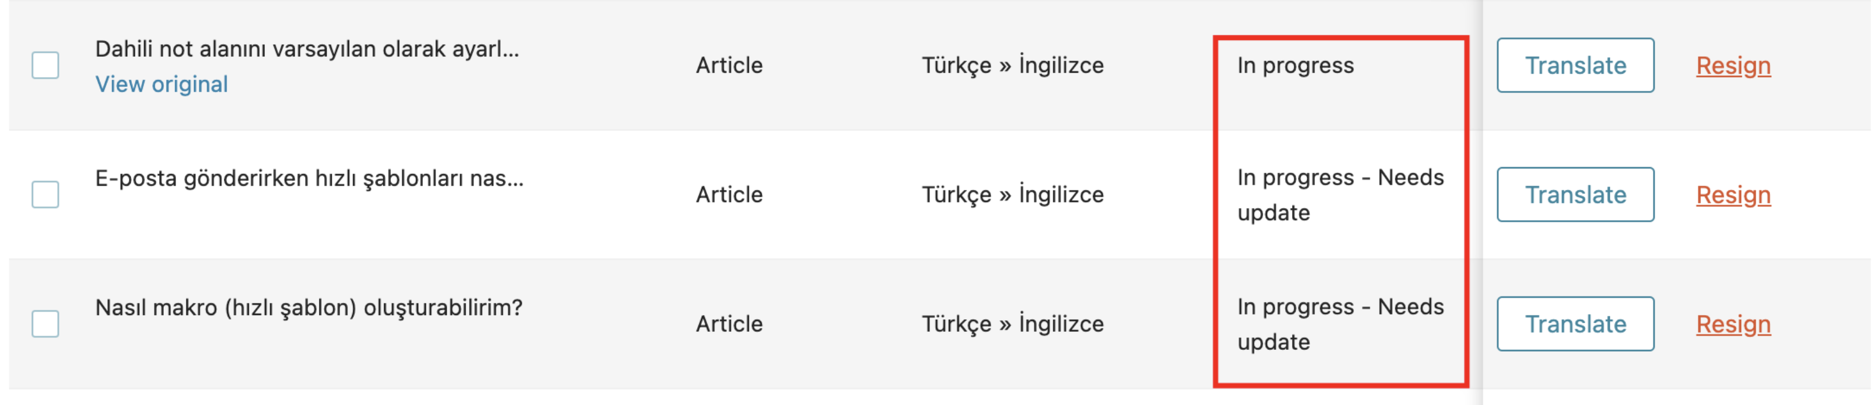Select the title 'Nasıl makro (hızlı şablon) oluşturabilirim?'
The height and width of the screenshot is (405, 1873).
pyautogui.click(x=309, y=308)
